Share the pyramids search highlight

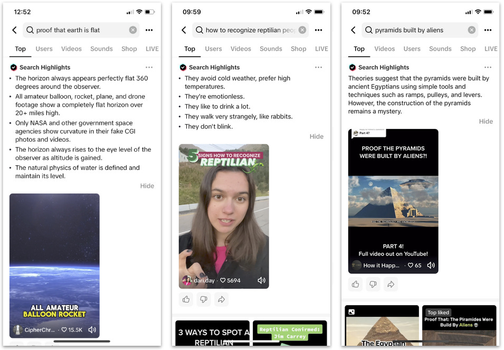pos(391,284)
